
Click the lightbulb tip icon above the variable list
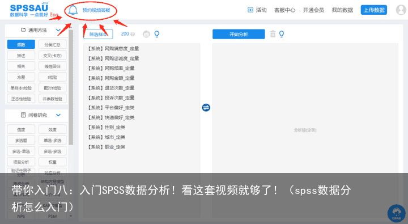pos(156,34)
